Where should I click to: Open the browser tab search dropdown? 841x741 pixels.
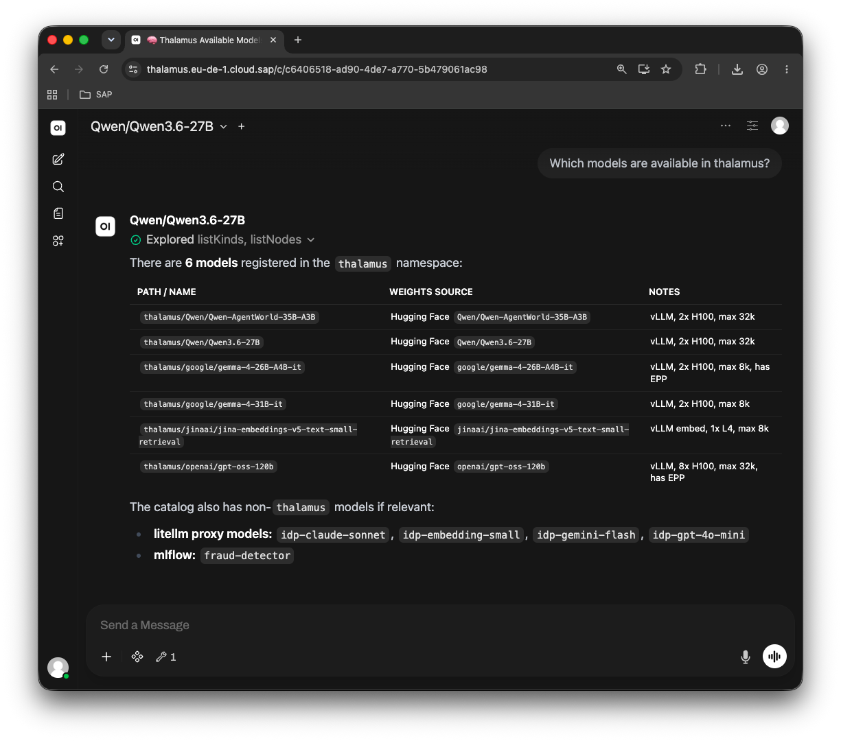coord(111,40)
